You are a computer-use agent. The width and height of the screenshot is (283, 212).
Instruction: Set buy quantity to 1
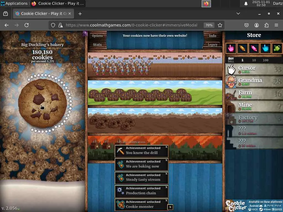242,60
